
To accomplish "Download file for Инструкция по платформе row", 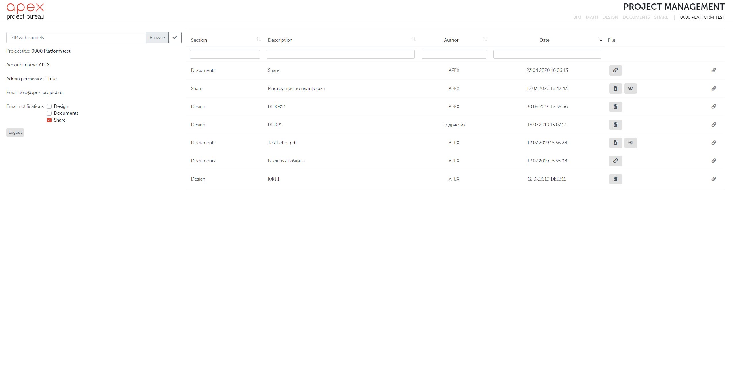I will (x=615, y=89).
